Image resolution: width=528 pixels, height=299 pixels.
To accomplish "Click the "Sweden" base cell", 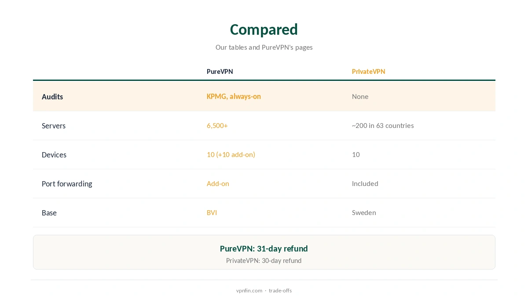I will click(364, 212).
